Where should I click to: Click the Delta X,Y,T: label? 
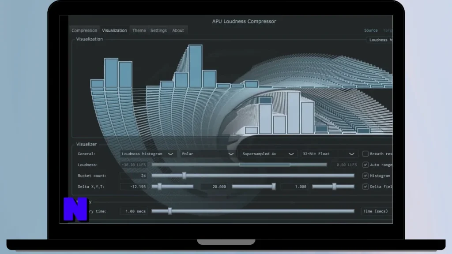point(91,187)
